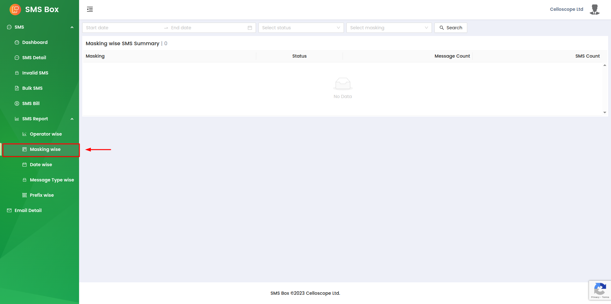The image size is (611, 304).
Task: Open Prefix wise report
Action: pos(42,195)
